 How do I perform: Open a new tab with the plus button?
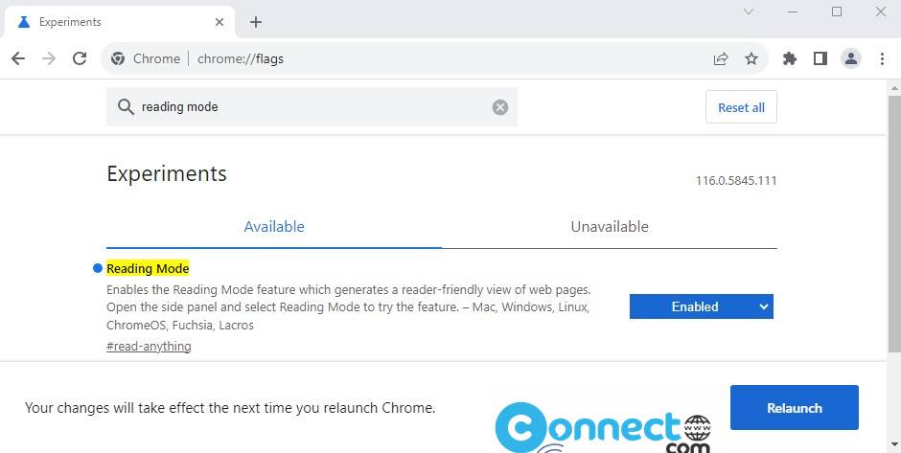coord(256,22)
